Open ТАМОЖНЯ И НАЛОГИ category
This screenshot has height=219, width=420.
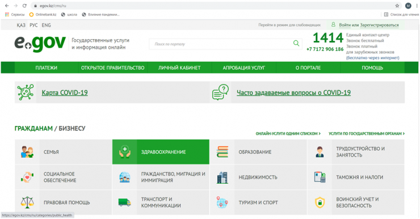tap(356, 177)
